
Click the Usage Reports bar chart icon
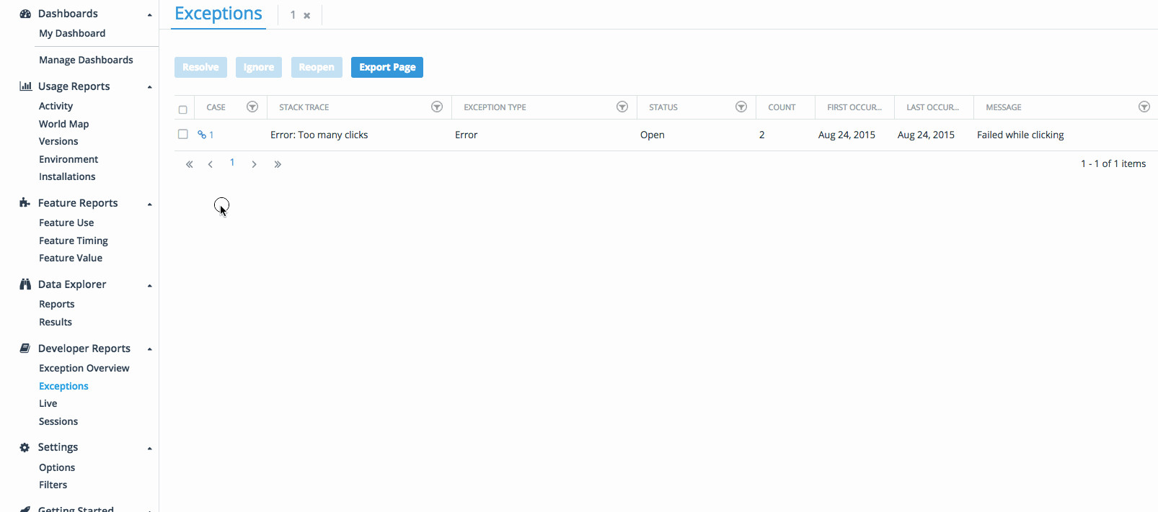(25, 86)
